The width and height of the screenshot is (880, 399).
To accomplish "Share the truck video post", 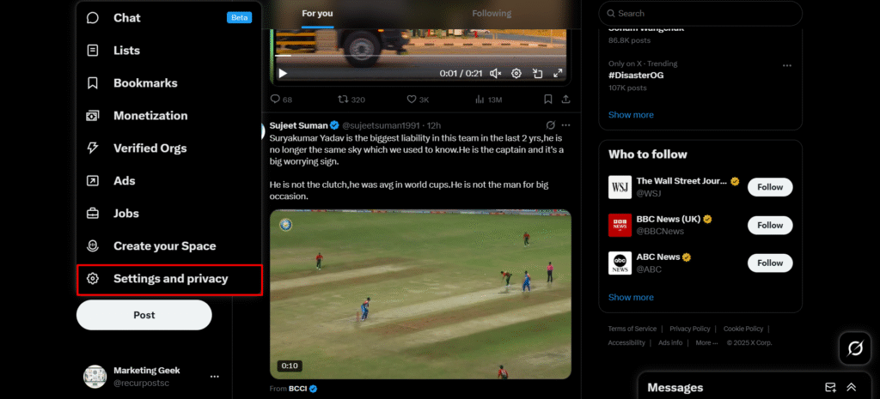I will click(x=565, y=100).
